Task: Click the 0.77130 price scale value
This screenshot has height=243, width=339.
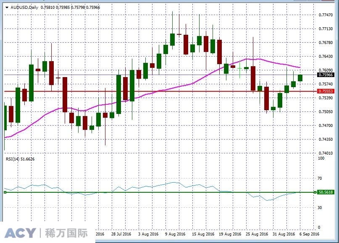Action: [x=326, y=28]
